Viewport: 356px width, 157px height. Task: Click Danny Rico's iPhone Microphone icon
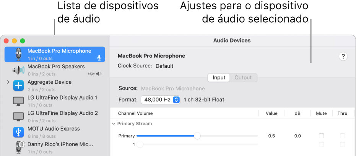(18, 147)
